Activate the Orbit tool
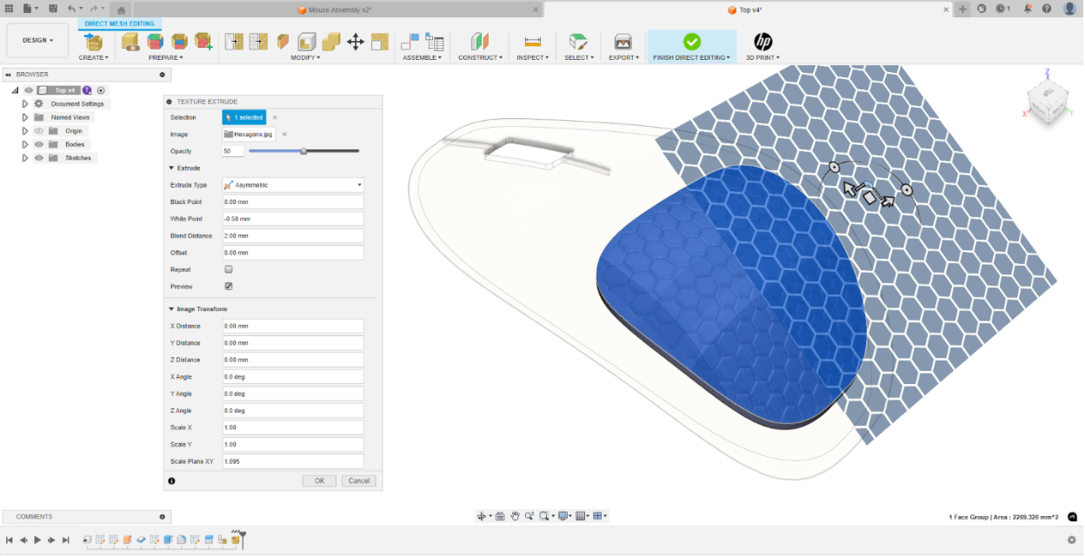The width and height of the screenshot is (1085, 556). [x=483, y=515]
